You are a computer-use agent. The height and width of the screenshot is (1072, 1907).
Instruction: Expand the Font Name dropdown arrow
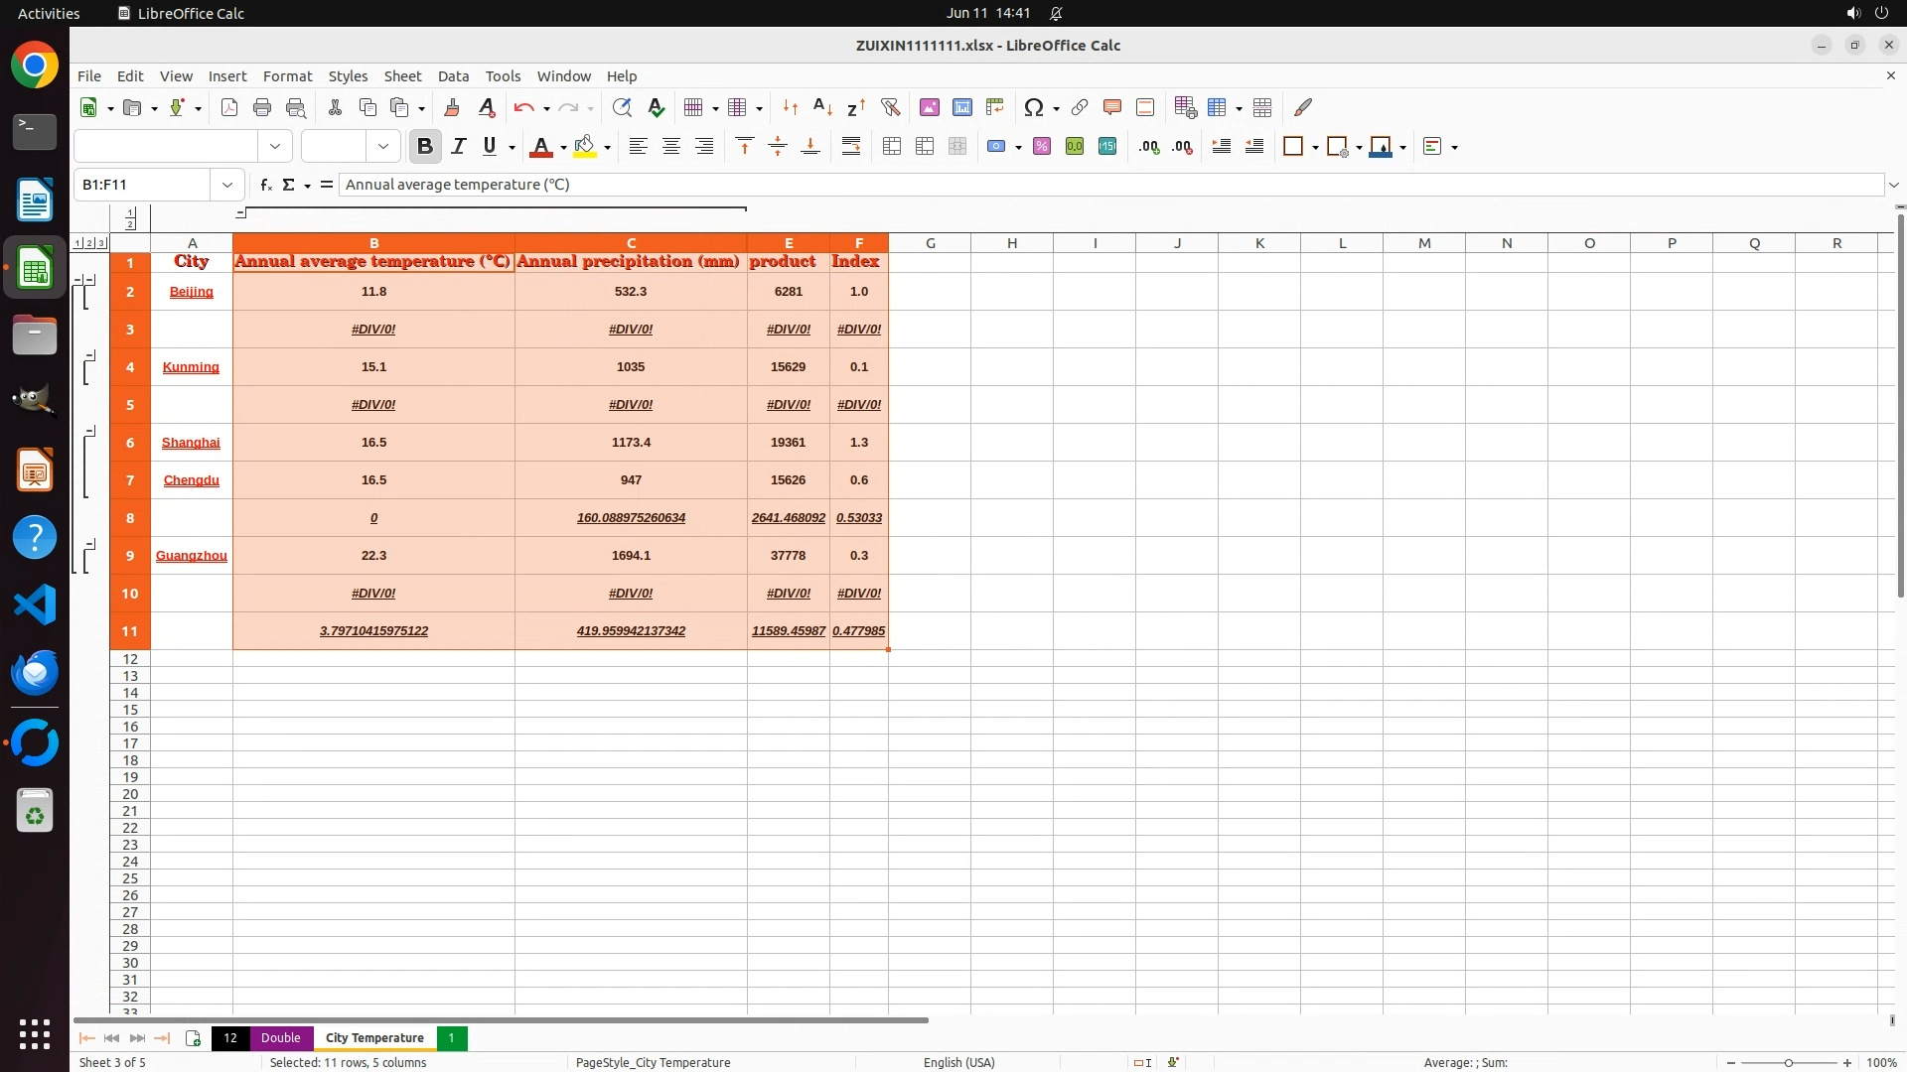click(x=275, y=147)
